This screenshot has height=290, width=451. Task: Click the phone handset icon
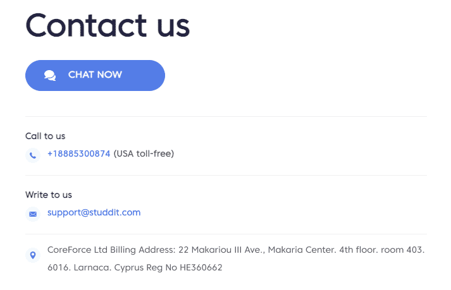tap(33, 155)
